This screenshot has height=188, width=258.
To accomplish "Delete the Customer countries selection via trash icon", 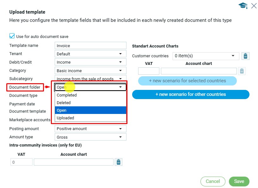I will point(245,56).
